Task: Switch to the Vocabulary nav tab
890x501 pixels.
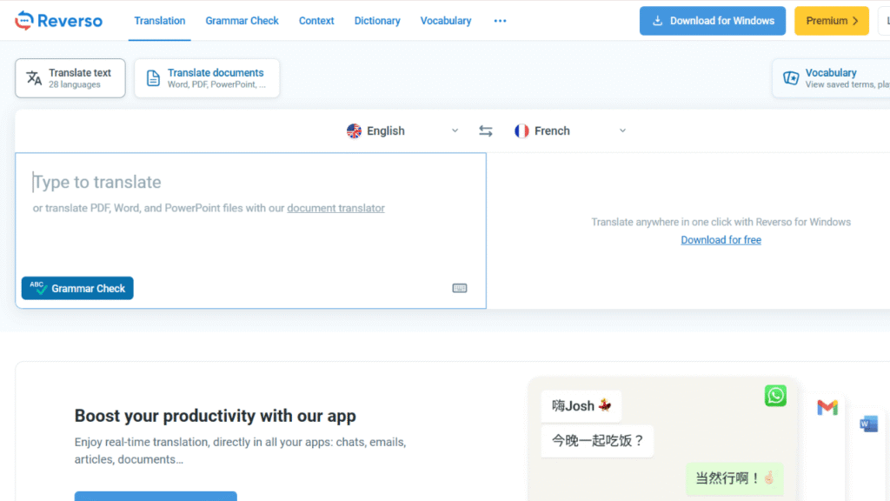Action: pos(446,21)
